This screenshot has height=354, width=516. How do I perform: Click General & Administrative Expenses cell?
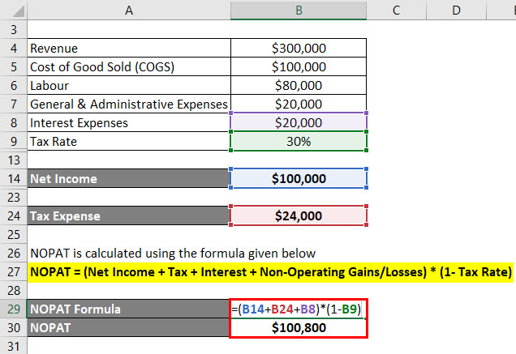[x=129, y=104]
